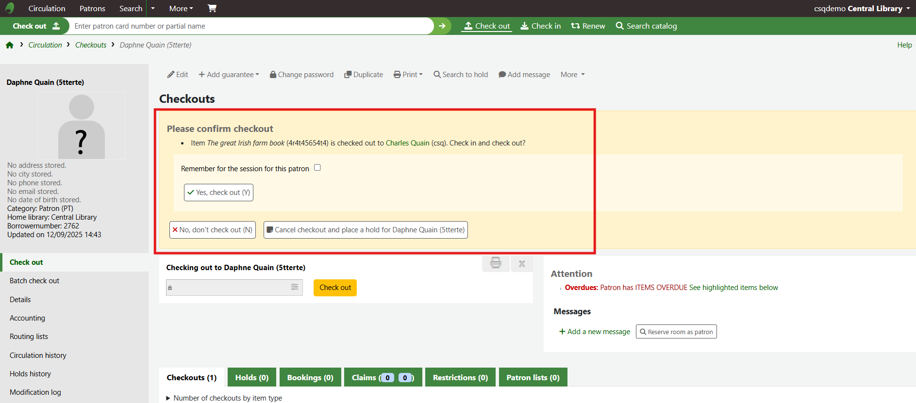
Task: Open barcode field checkout settings icon
Action: 294,287
